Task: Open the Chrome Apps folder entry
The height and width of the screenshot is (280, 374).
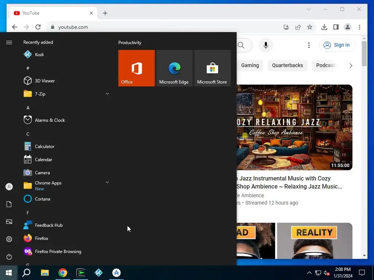Action: pos(67,186)
